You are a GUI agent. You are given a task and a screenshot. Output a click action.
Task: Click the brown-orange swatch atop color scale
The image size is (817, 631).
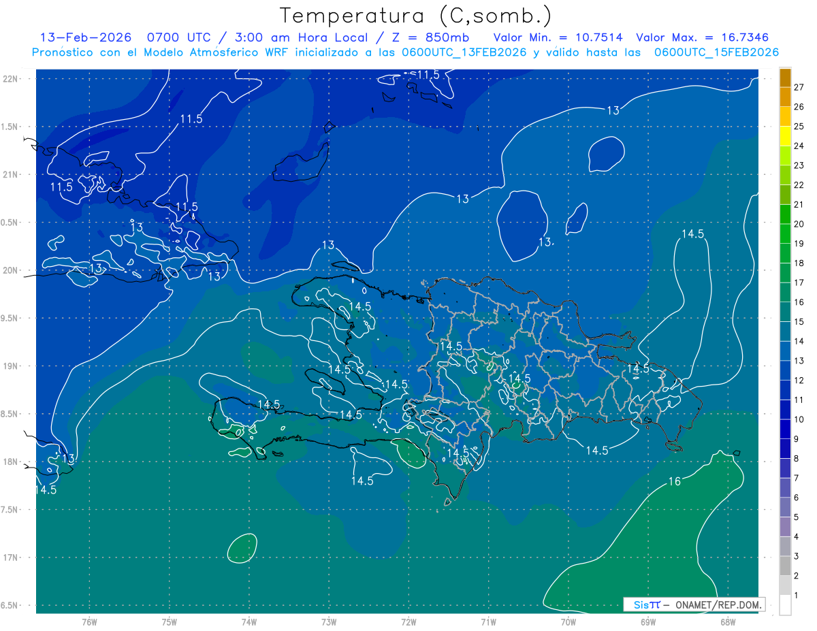tap(785, 78)
